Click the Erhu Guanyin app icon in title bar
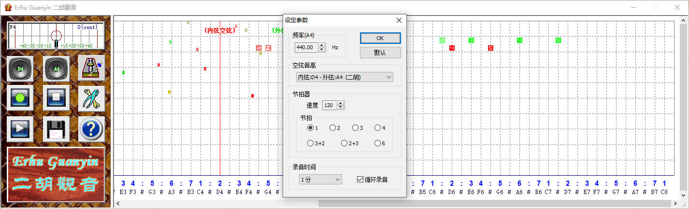The width and height of the screenshot is (689, 209). pos(8,7)
